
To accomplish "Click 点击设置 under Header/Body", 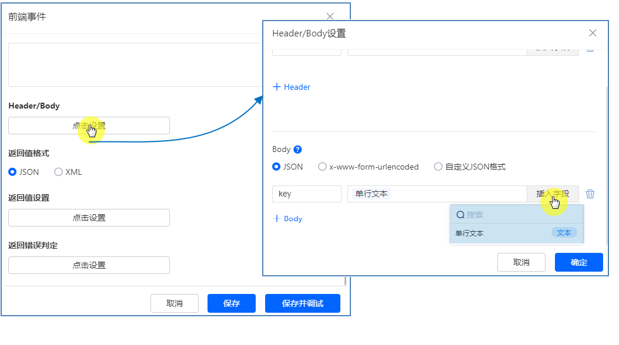I will pos(89,126).
